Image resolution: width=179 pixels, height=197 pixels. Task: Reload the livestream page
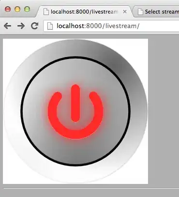tap(34, 26)
